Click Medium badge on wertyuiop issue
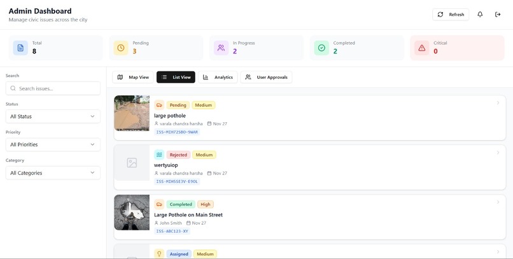The width and height of the screenshot is (513, 259). coord(204,155)
